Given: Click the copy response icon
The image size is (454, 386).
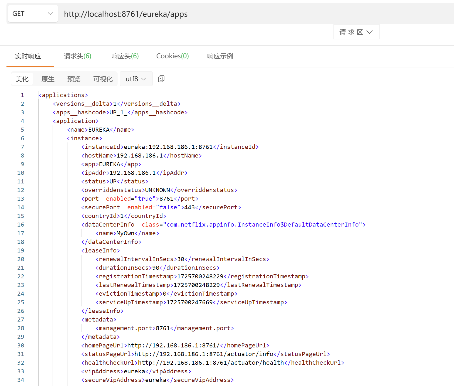Looking at the screenshot, I should point(161,79).
